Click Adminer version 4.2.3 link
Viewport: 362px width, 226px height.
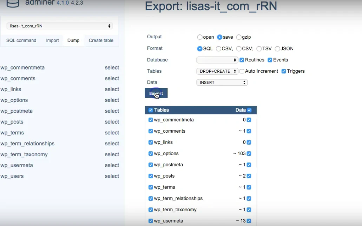77,3
